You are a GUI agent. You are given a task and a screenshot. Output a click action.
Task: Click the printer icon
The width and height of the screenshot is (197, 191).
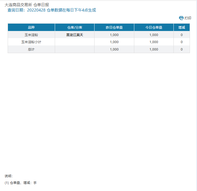(x=181, y=18)
